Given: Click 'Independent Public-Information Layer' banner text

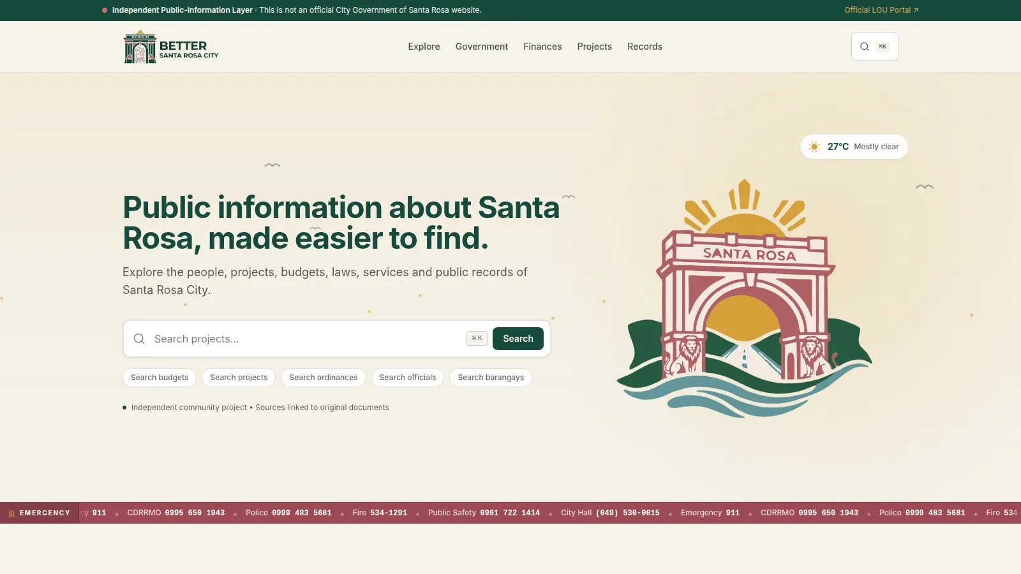Looking at the screenshot, I should point(183,10).
